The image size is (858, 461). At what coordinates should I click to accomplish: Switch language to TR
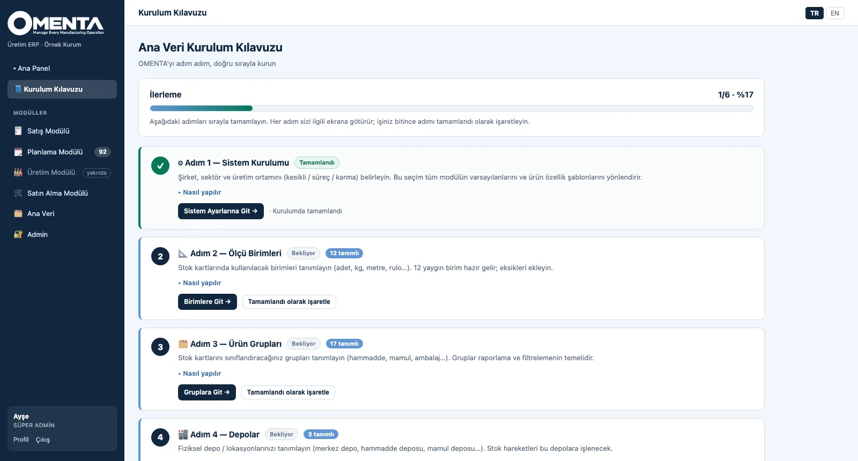(x=814, y=13)
